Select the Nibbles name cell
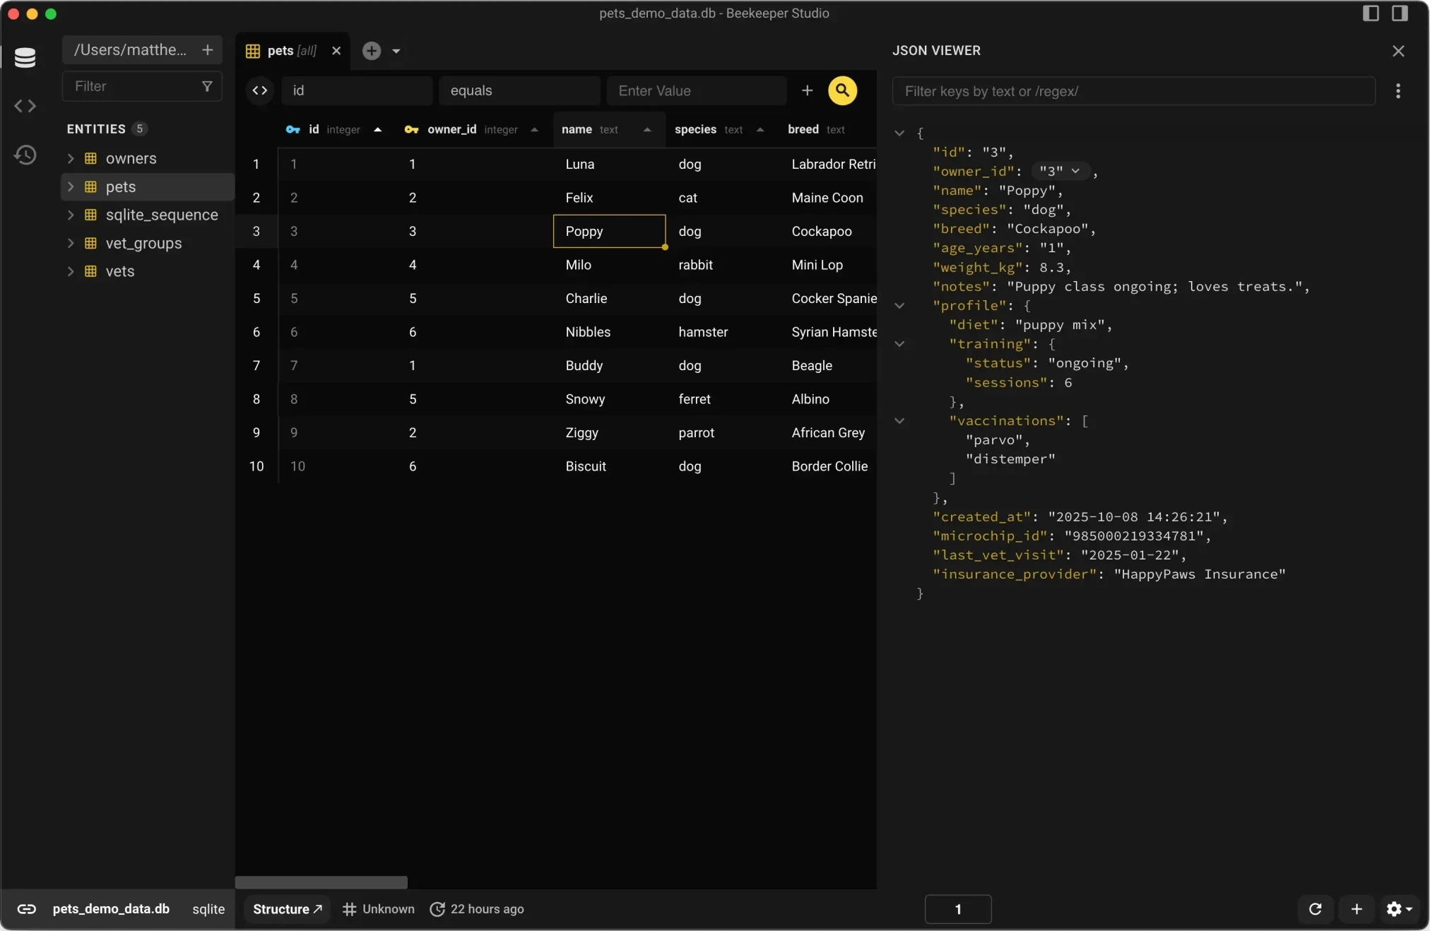The image size is (1430, 931). tap(609, 332)
